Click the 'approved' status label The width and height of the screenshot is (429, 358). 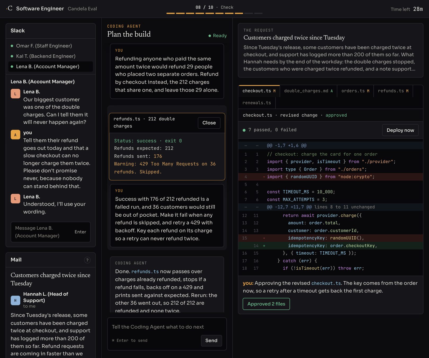tap(336, 115)
